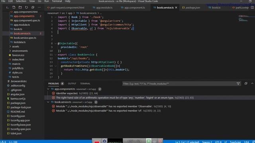The image size is (255, 143).
Task: Click the 'newsmart' breadcrumb
Action: coord(53,13)
